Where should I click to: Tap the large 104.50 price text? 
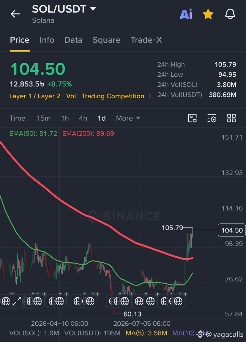[x=38, y=69]
